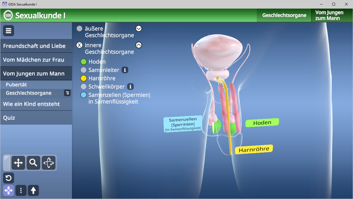This screenshot has width=353, height=199.
Task: Click Geschlechtsorgane header breadcrumb
Action: 284,15
